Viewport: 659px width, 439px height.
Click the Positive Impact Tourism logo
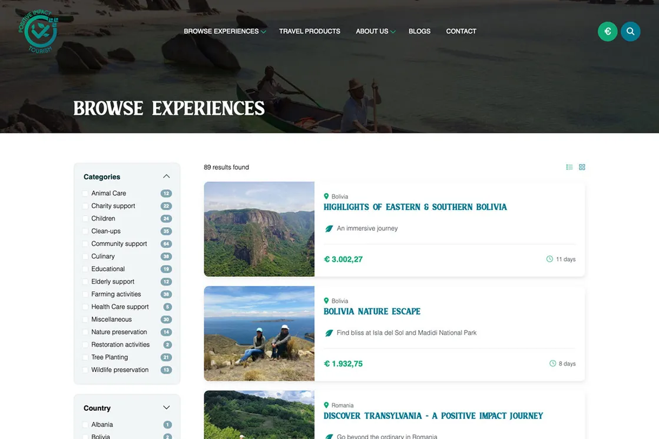[x=39, y=31]
